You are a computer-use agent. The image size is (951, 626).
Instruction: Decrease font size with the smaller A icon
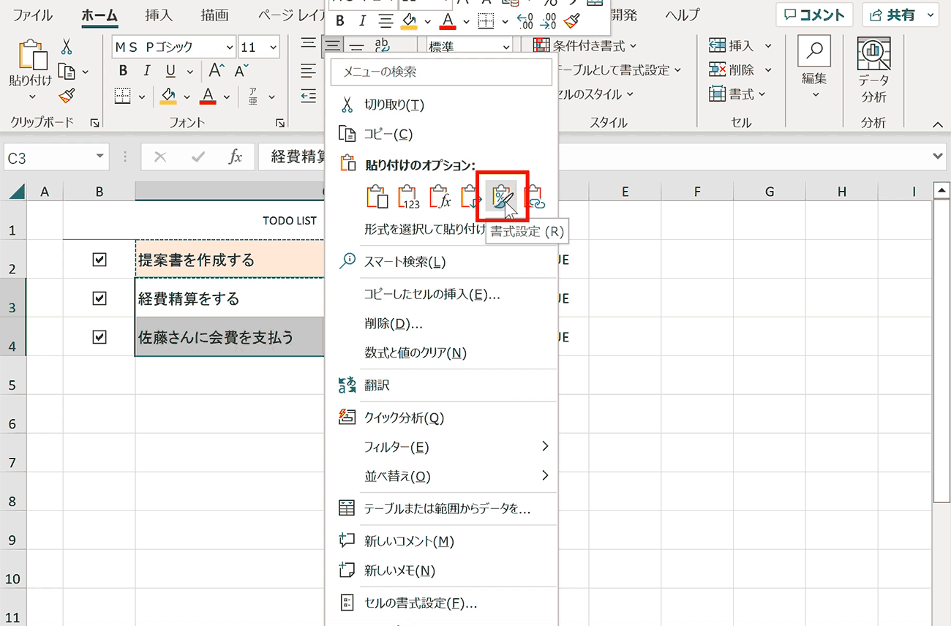point(241,71)
